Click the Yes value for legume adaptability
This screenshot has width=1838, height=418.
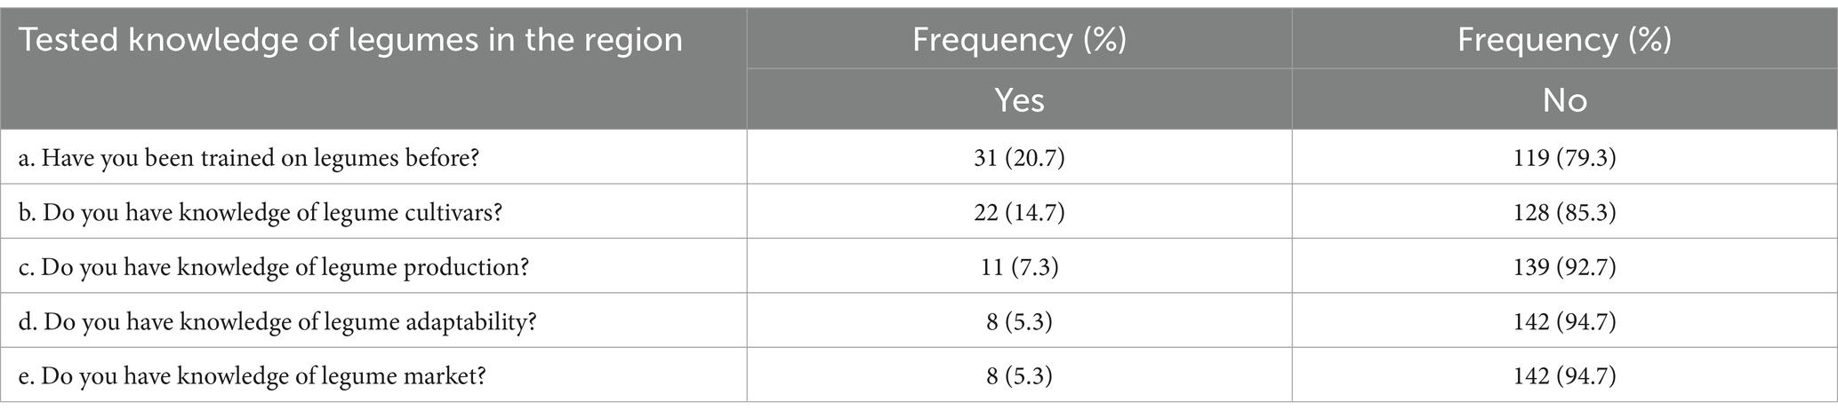click(1019, 321)
